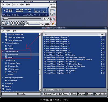Select the Audio speaker icon

pyautogui.click(x=6, y=46)
